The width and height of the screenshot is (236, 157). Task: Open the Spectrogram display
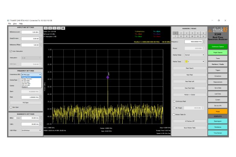218,121
